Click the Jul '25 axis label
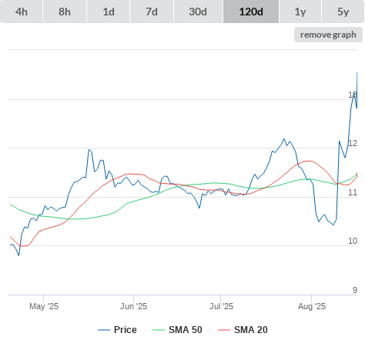Viewport: 365px width, 350px height. 221,306
